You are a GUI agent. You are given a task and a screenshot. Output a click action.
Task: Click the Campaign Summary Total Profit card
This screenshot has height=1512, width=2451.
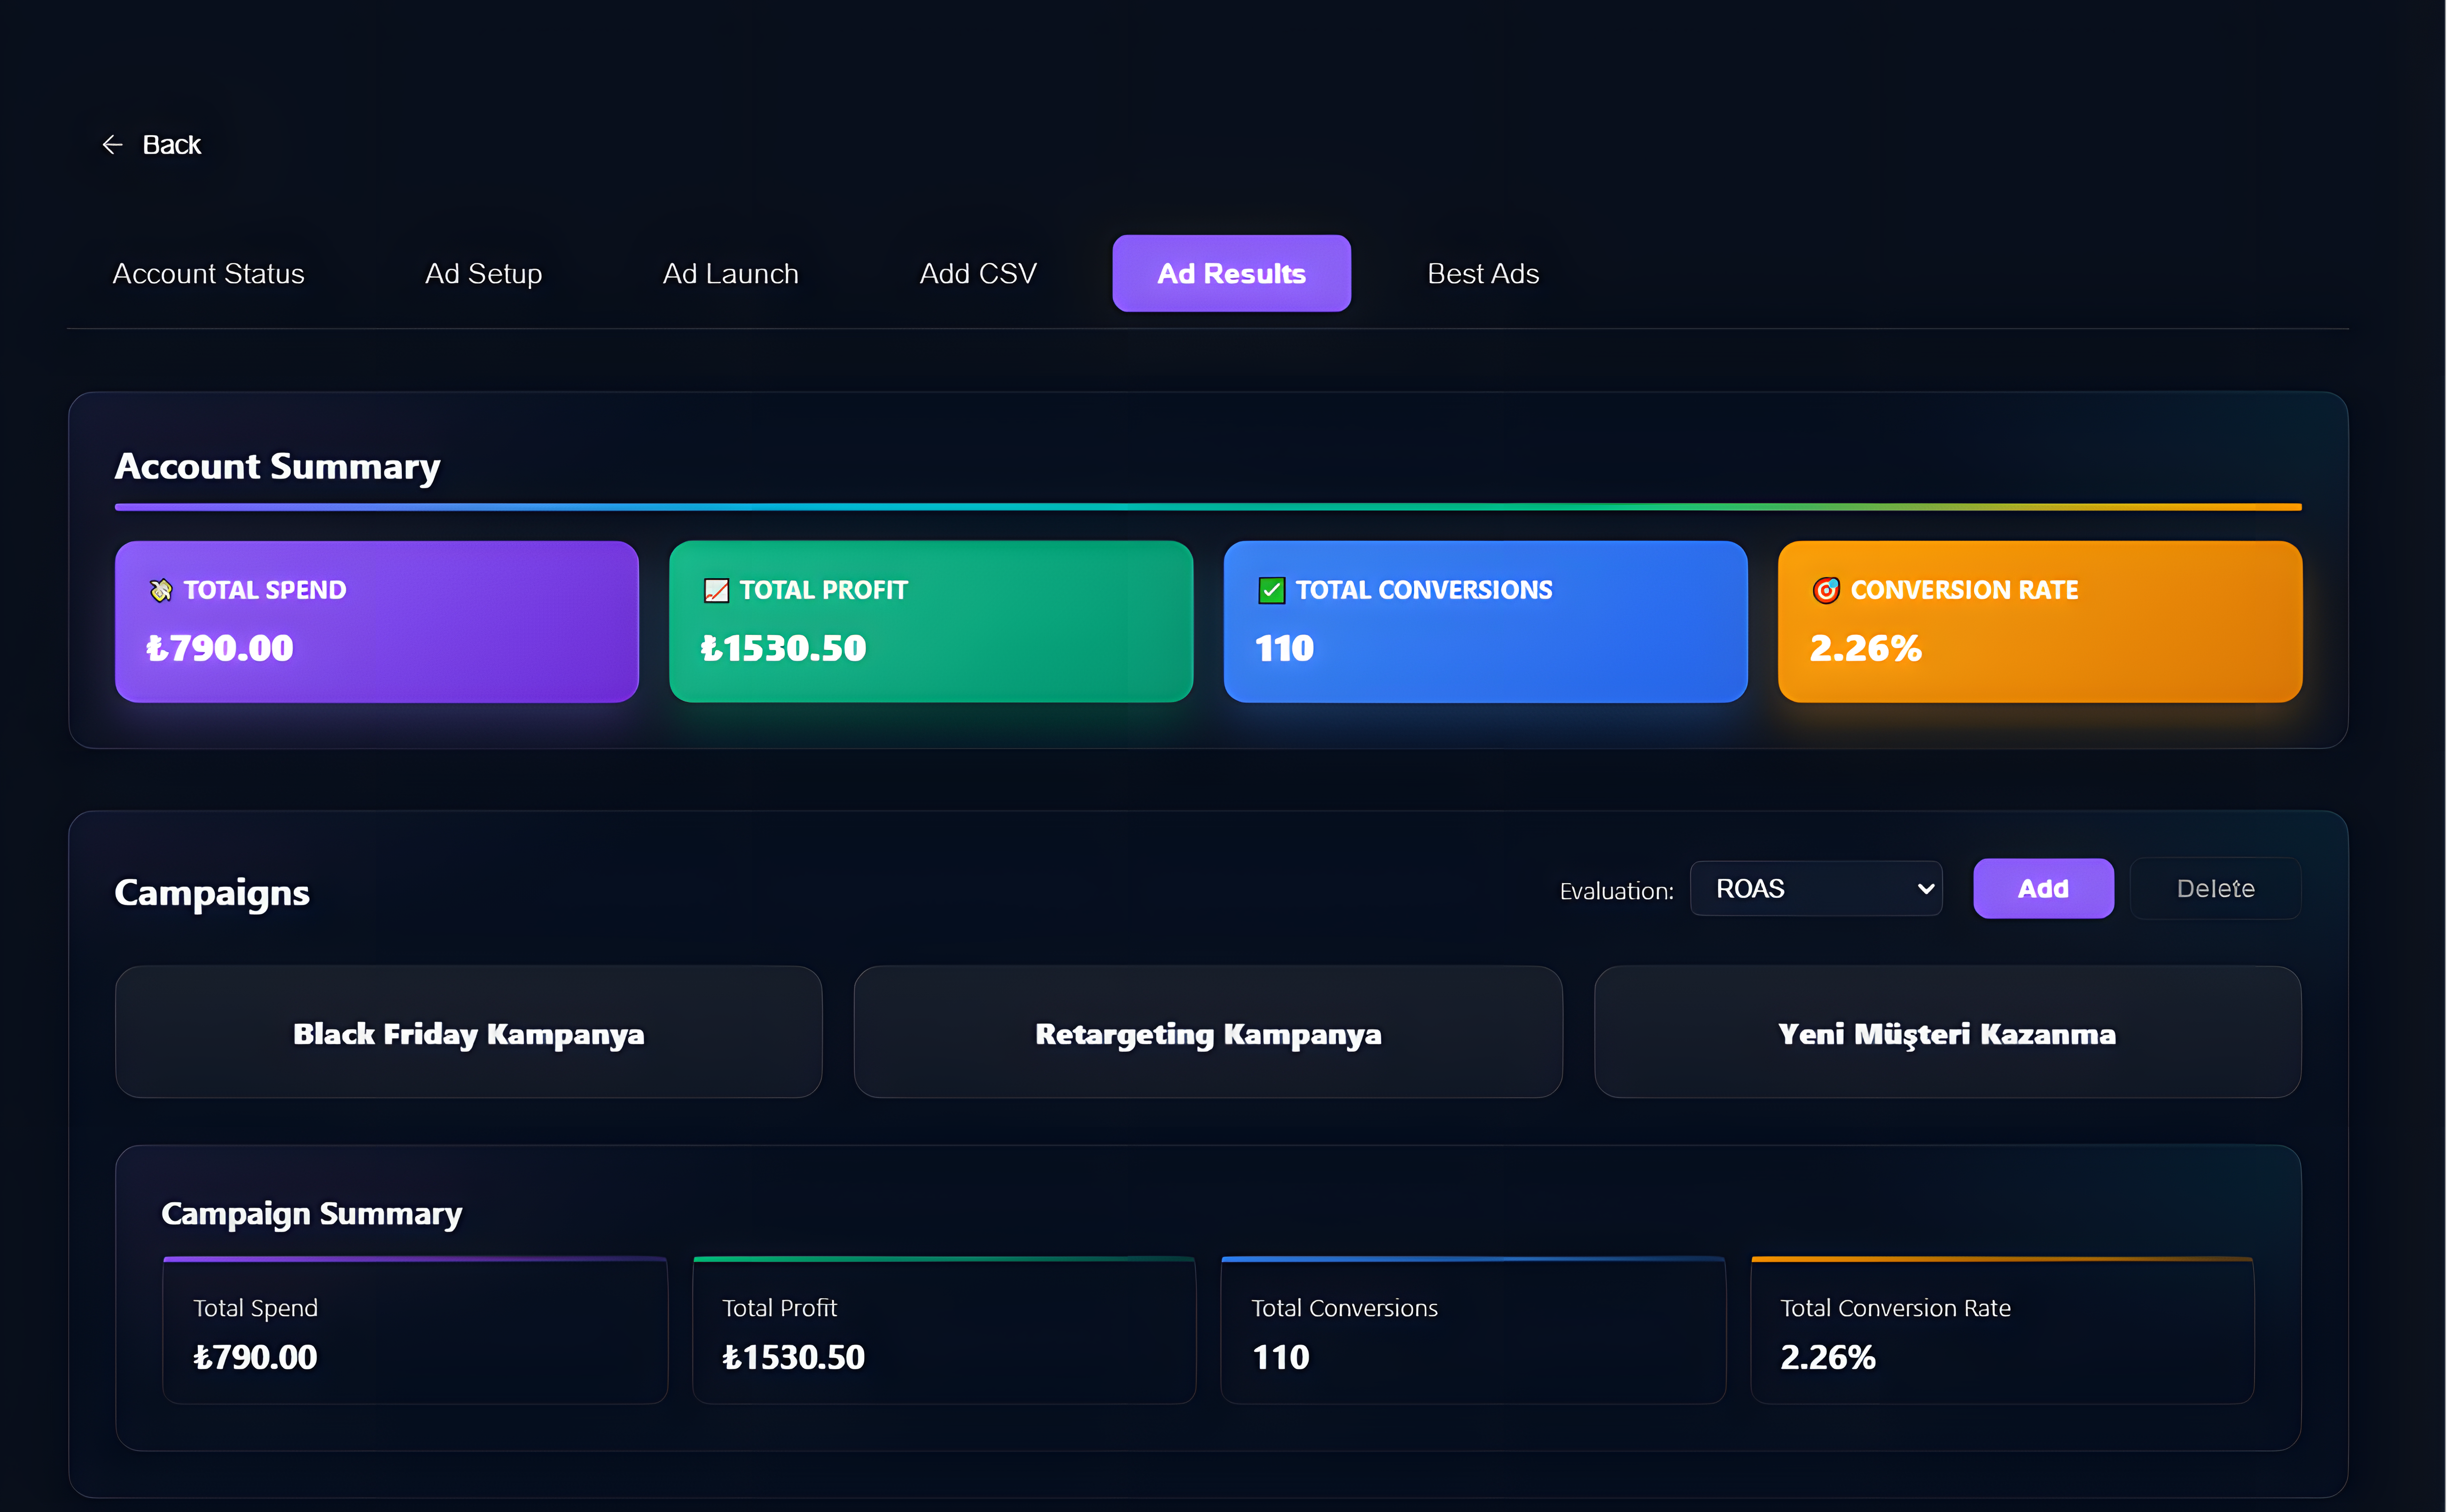click(944, 1330)
